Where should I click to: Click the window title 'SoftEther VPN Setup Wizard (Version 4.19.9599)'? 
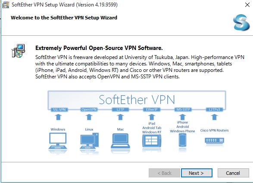tap(65, 5)
